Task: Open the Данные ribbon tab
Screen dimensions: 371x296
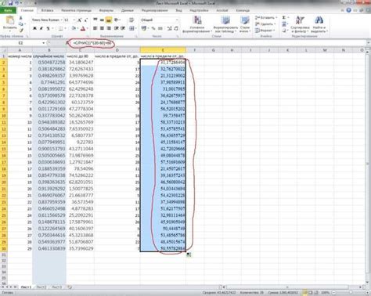Action: (128, 10)
